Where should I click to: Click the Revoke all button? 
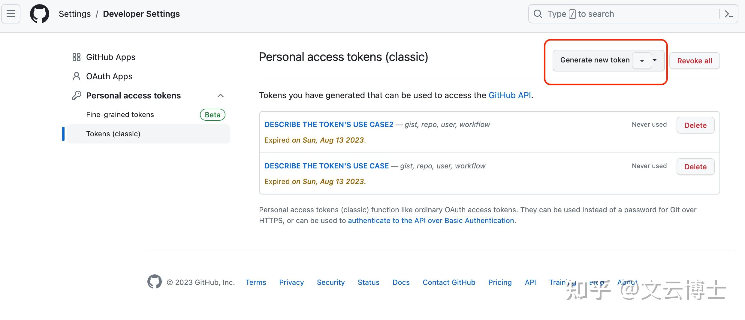coord(695,61)
